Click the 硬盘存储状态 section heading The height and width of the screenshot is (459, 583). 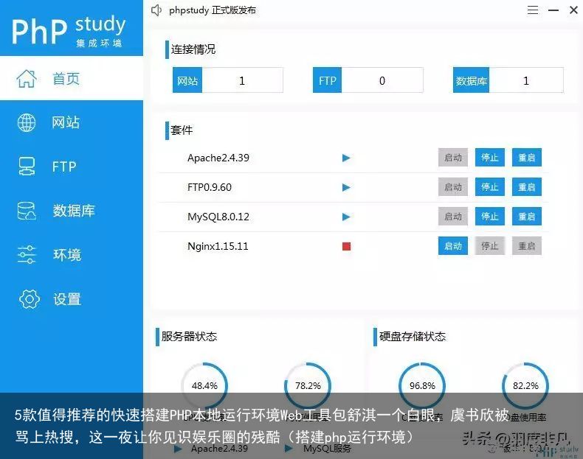point(413,336)
